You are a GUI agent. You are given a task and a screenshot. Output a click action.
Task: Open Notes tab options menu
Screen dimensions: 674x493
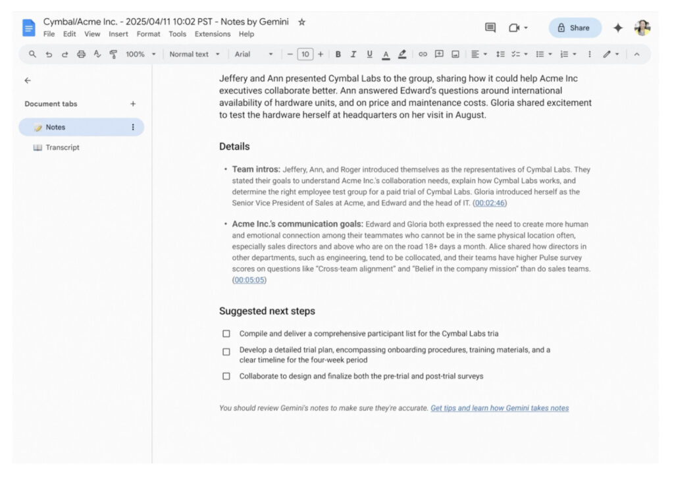(x=133, y=127)
